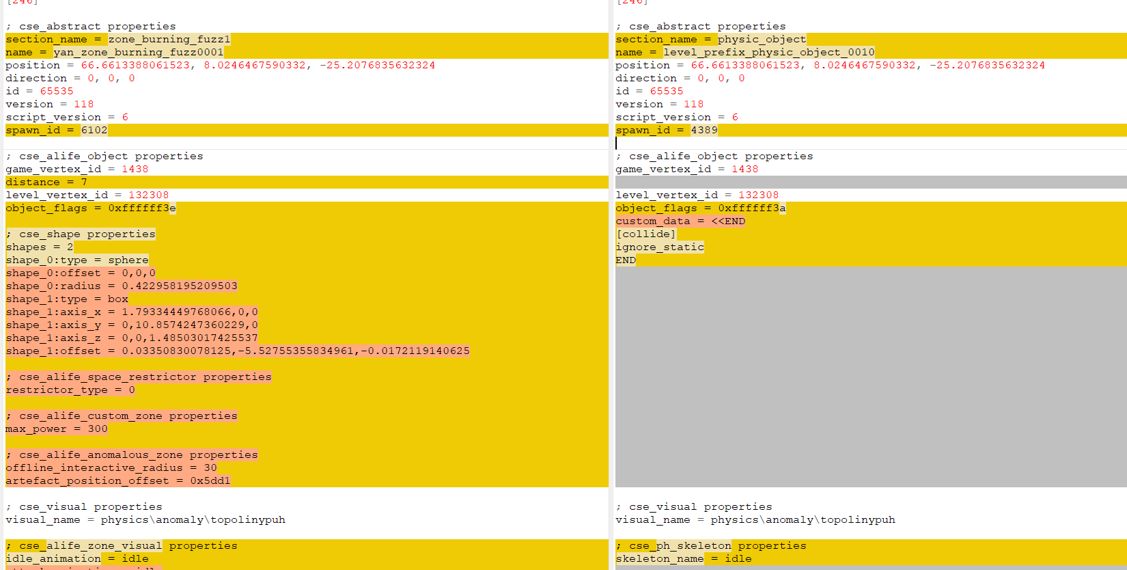Viewport: 1127px width, 570px height.
Task: Select the physic_object value in right pane
Action: (762, 39)
